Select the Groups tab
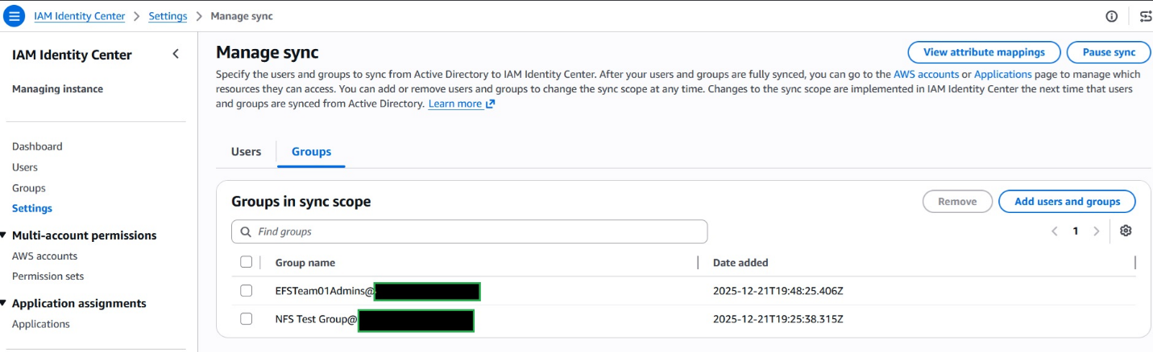Image resolution: width=1153 pixels, height=352 pixels. 311,151
